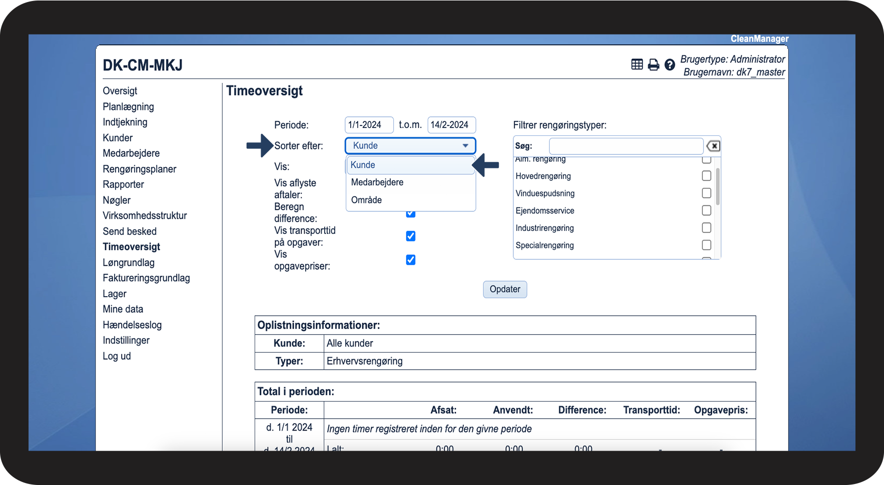Enable the Vinduespudsning filter checkbox
This screenshot has width=884, height=485.
click(706, 193)
